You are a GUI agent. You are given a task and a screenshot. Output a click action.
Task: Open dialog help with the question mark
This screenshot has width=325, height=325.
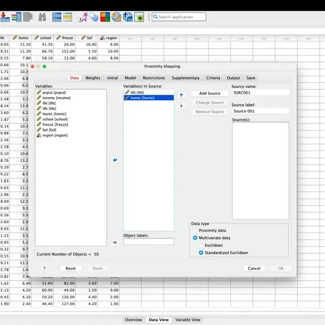[44, 269]
